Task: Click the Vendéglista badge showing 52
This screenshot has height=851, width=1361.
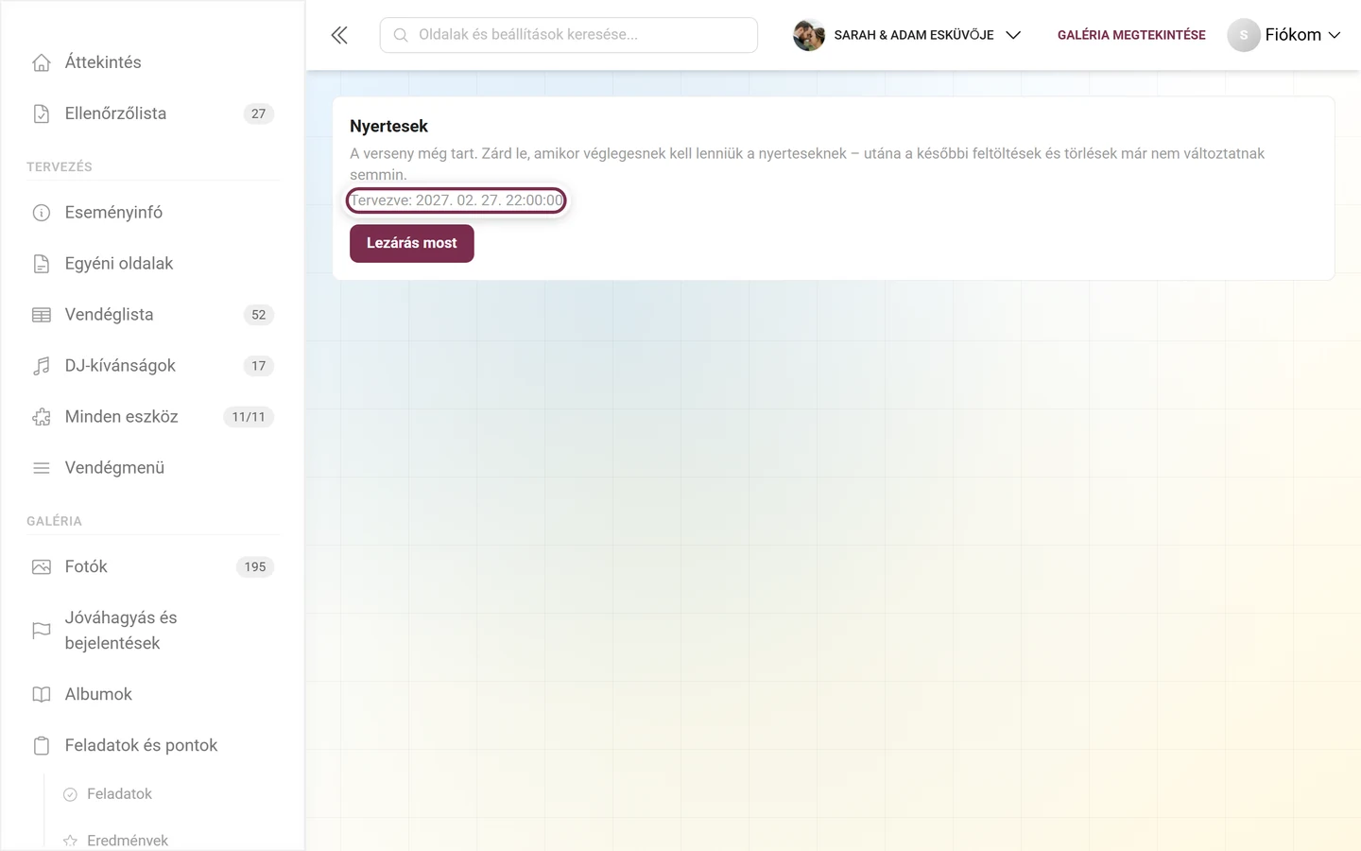Action: [259, 315]
